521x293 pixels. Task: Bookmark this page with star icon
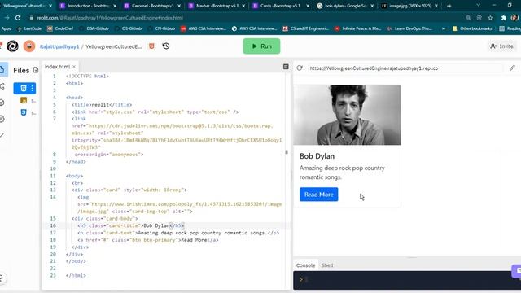pos(490,18)
